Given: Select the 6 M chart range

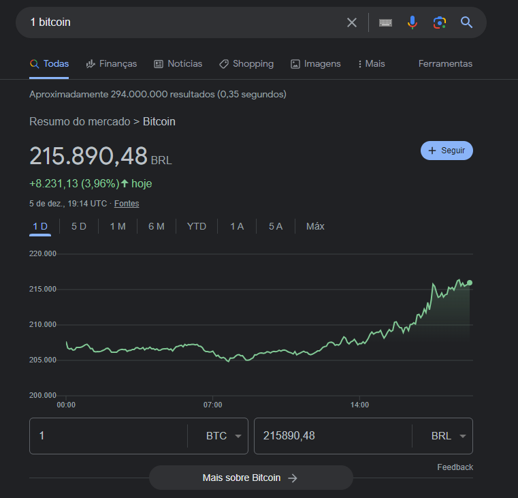Looking at the screenshot, I should (157, 226).
